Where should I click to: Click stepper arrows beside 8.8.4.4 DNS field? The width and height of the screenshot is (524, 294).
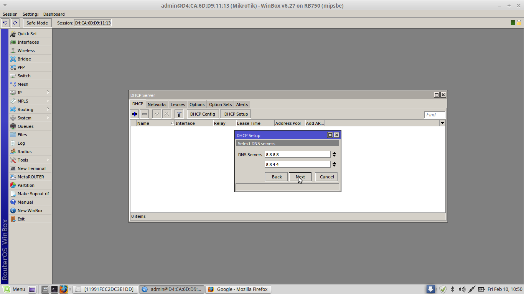334,164
